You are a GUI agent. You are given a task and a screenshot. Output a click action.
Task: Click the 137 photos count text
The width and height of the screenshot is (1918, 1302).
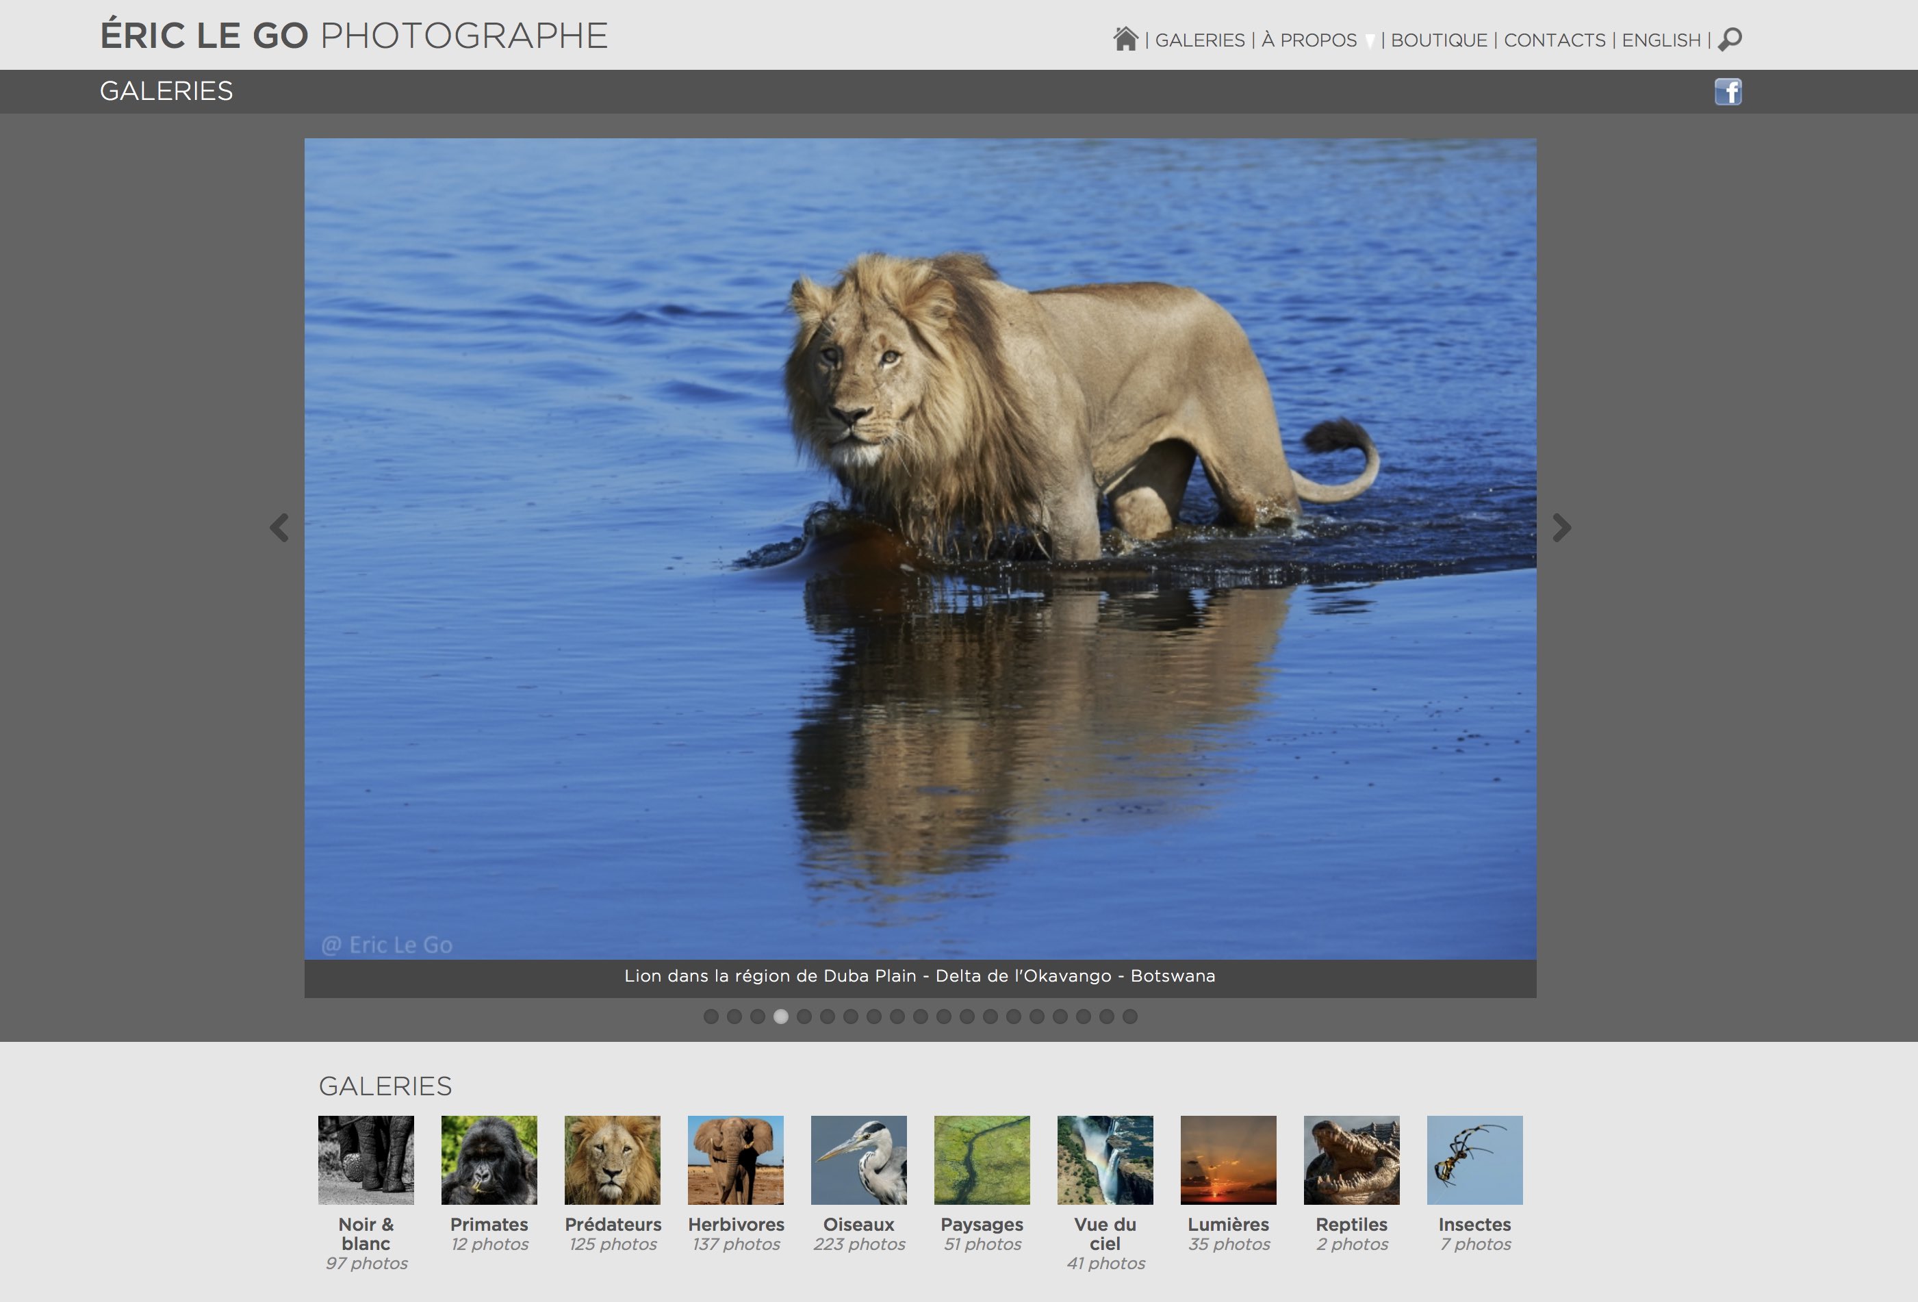pyautogui.click(x=736, y=1244)
